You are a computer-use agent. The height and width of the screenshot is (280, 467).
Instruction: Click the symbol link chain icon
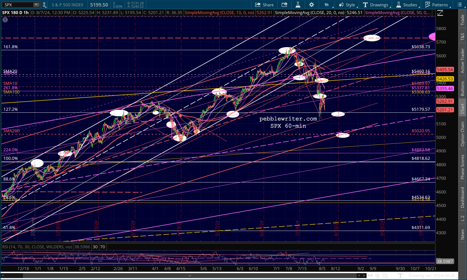tap(44, 5)
